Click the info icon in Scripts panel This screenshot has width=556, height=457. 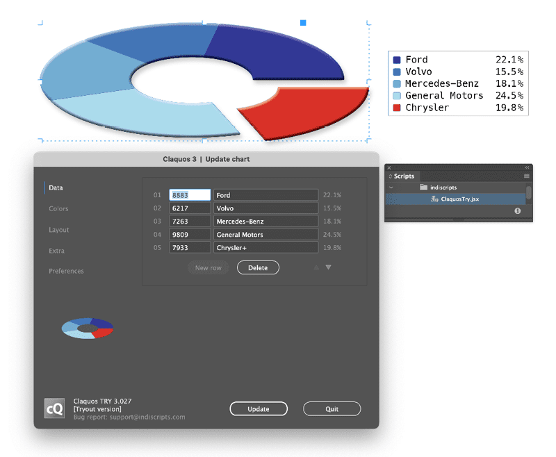[x=518, y=211]
